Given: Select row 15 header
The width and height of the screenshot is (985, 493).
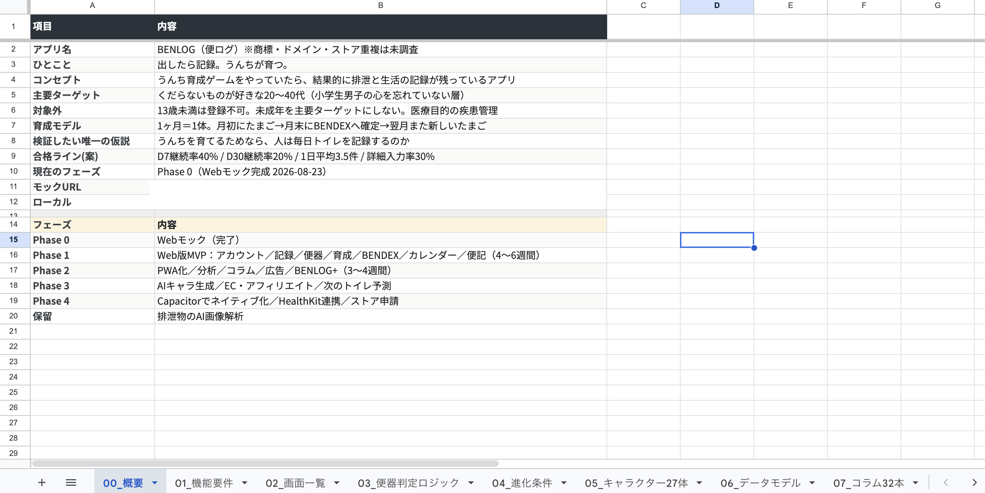Looking at the screenshot, I should pyautogui.click(x=14, y=240).
